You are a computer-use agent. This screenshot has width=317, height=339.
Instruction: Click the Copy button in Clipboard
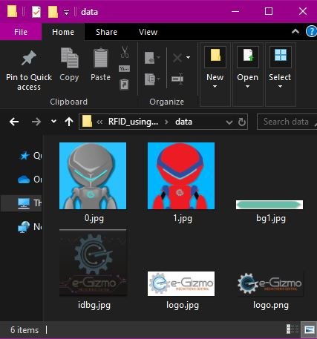pyautogui.click(x=69, y=65)
